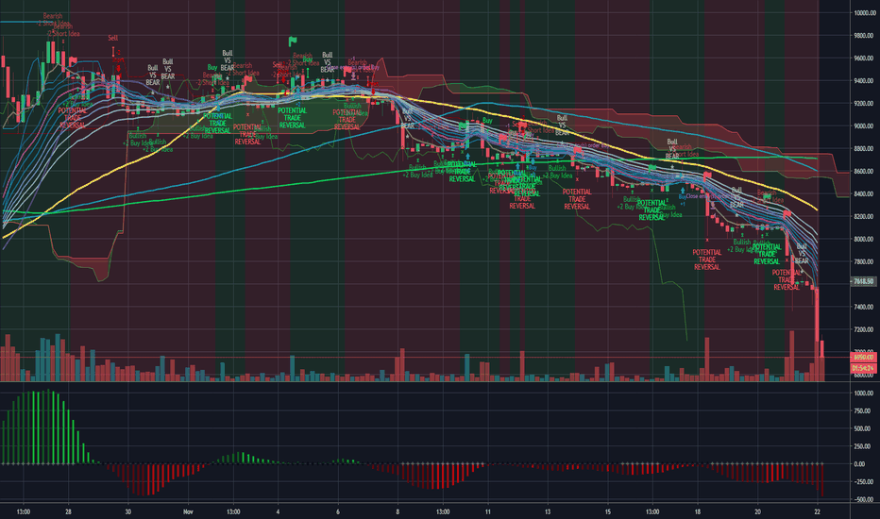
Task: Click the -250.00 indicator scale label
Action: 863,482
